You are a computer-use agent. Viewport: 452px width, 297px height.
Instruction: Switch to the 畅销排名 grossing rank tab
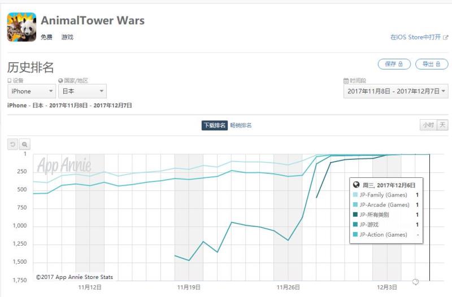241,125
